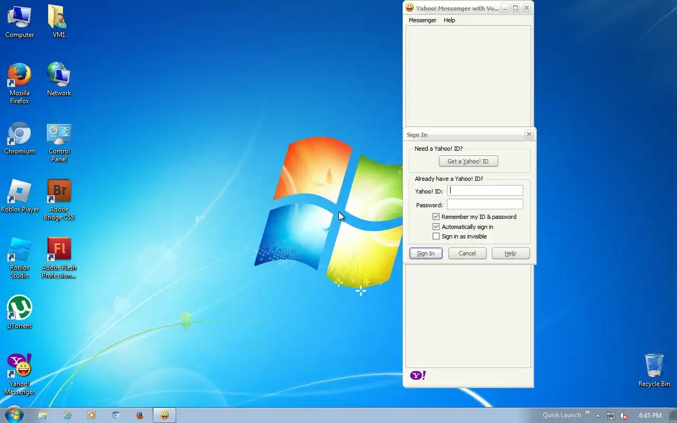This screenshot has width=677, height=423.
Task: Click the Quick Launch toolbar label
Action: pos(562,416)
